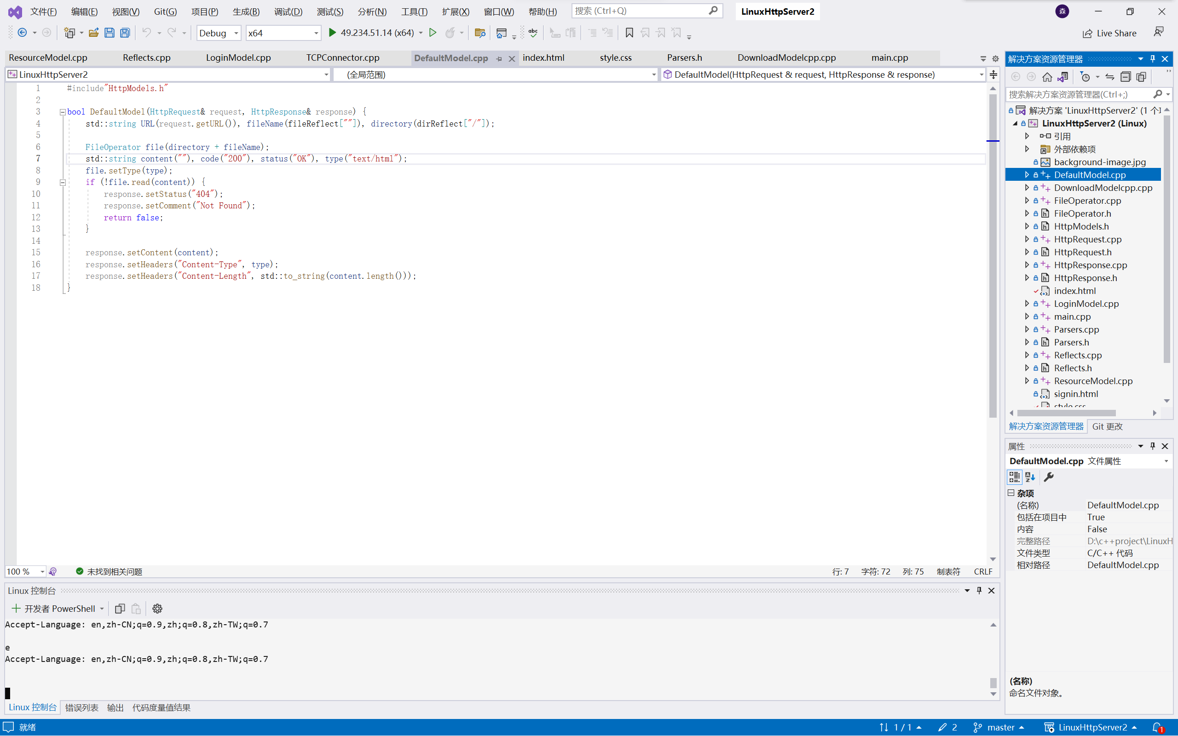The height and width of the screenshot is (736, 1178).
Task: Open the x64 platform dropdown
Action: [316, 33]
